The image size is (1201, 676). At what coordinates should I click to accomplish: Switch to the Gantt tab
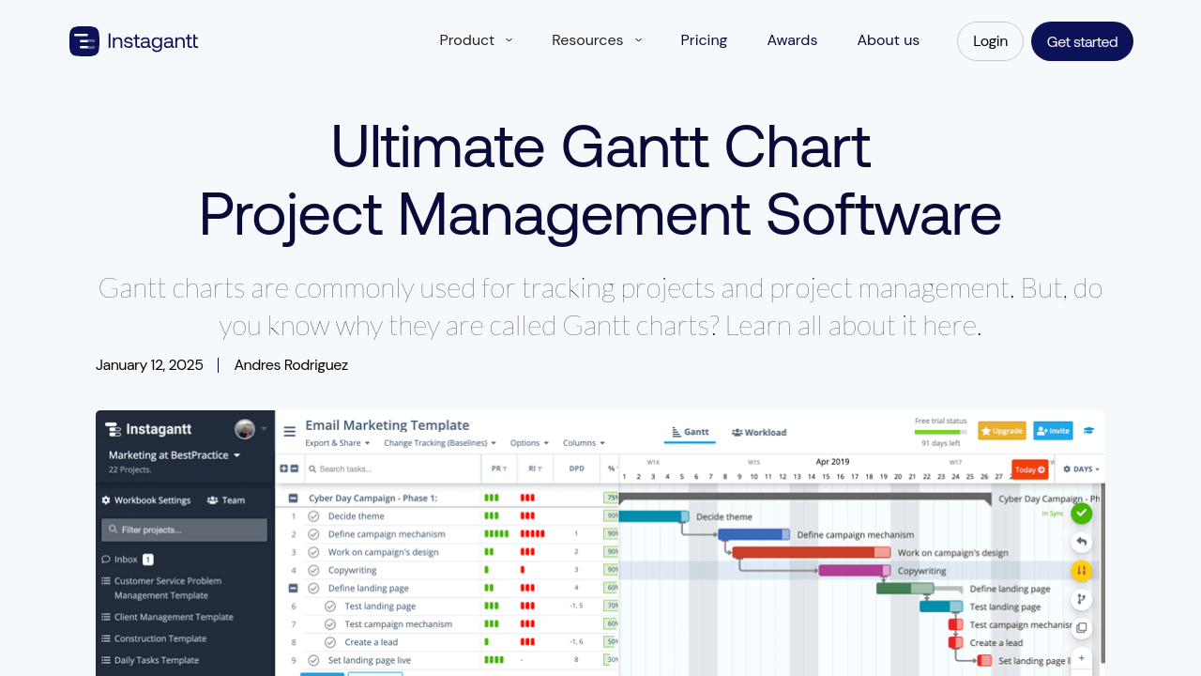pyautogui.click(x=691, y=432)
